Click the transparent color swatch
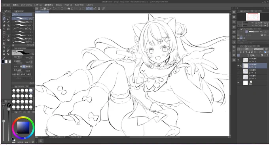 [x=10, y=62]
